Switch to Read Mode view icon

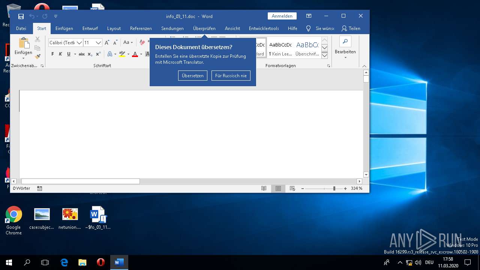click(264, 188)
